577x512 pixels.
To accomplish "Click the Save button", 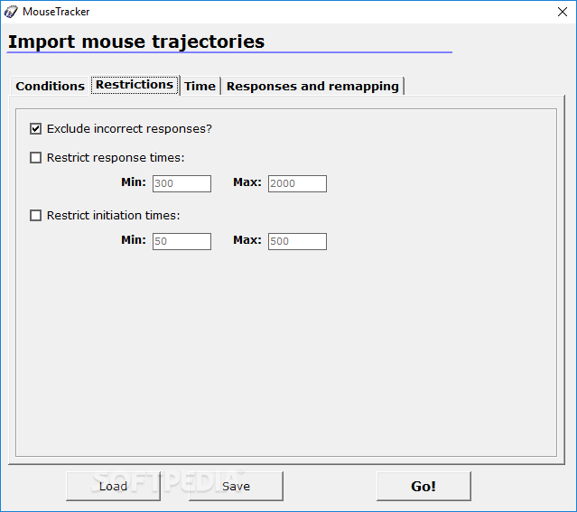I will 236,486.
